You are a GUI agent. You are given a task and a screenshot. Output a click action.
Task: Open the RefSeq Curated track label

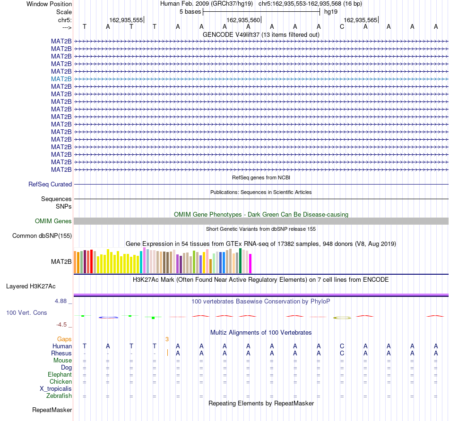coord(50,184)
